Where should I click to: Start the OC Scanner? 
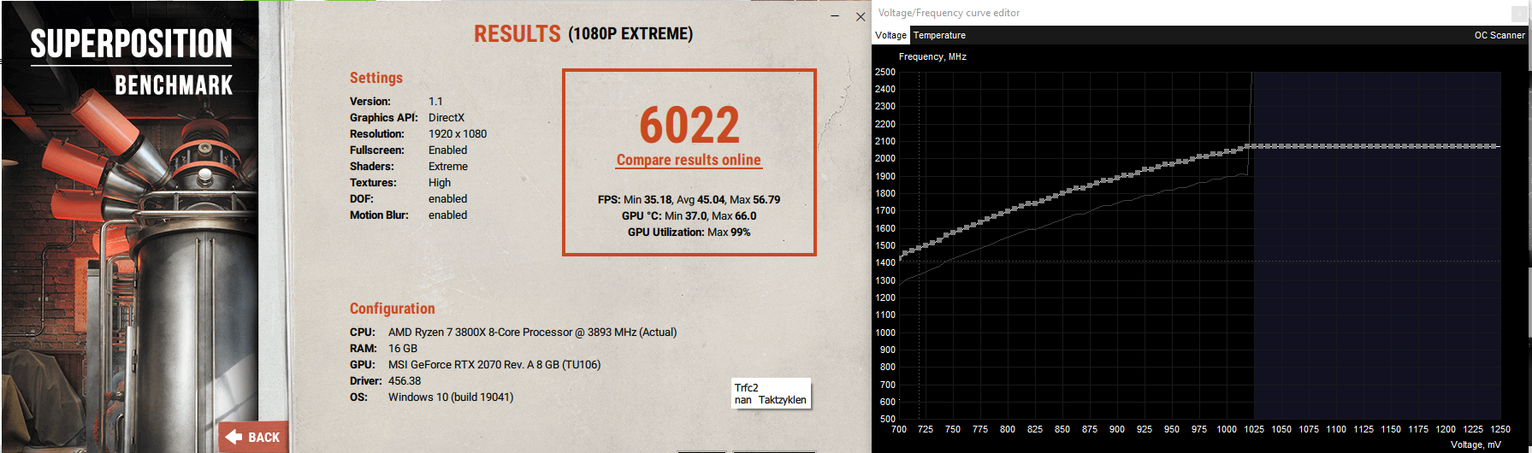click(x=1499, y=35)
